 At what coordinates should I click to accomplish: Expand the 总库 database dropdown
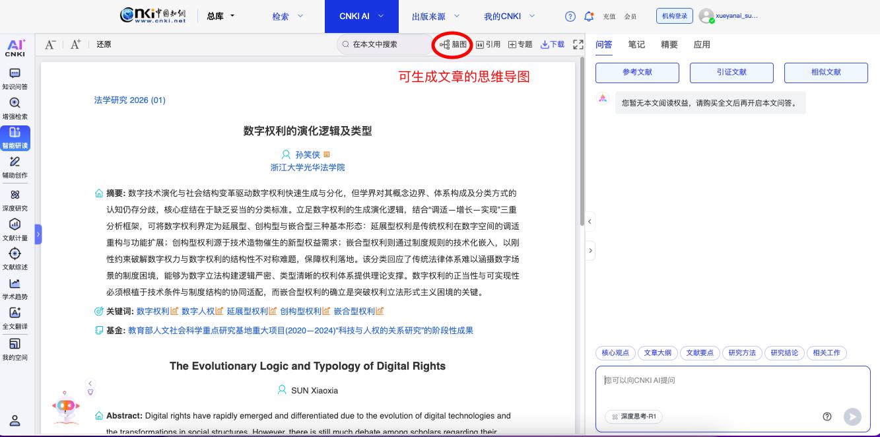220,17
